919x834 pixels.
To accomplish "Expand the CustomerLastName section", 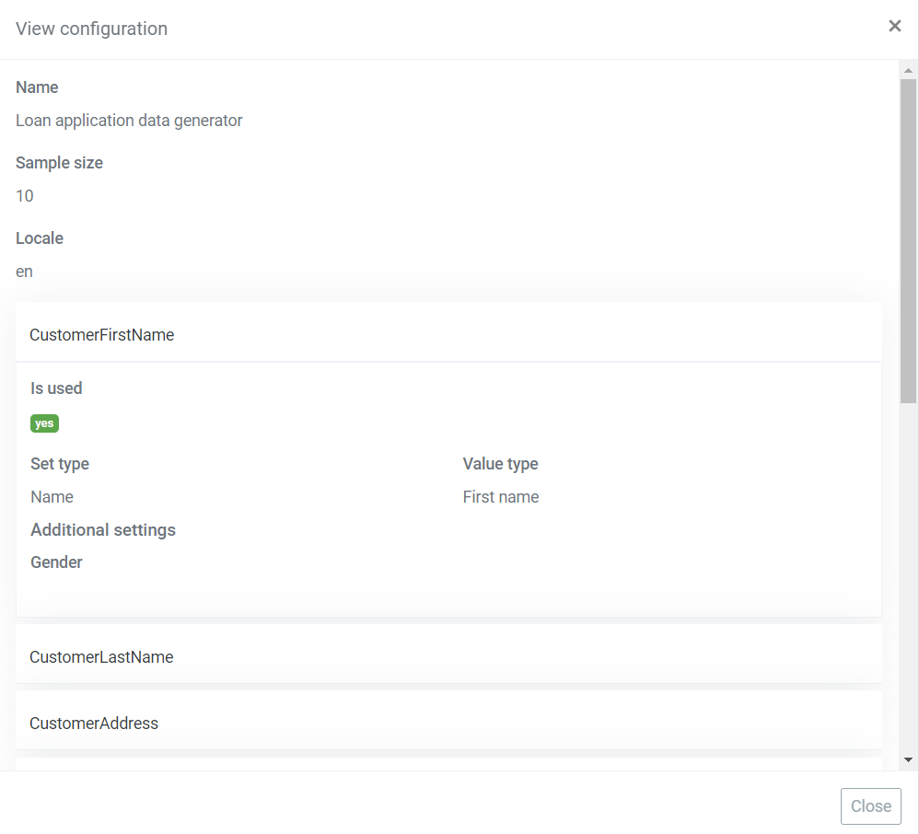I will coord(448,657).
